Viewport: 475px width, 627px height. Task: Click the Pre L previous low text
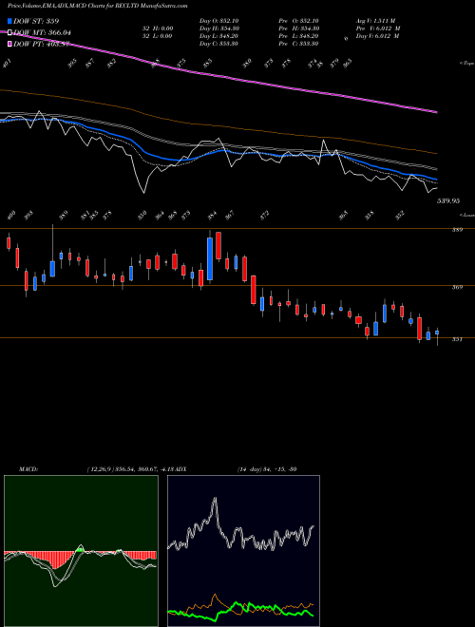[298, 36]
